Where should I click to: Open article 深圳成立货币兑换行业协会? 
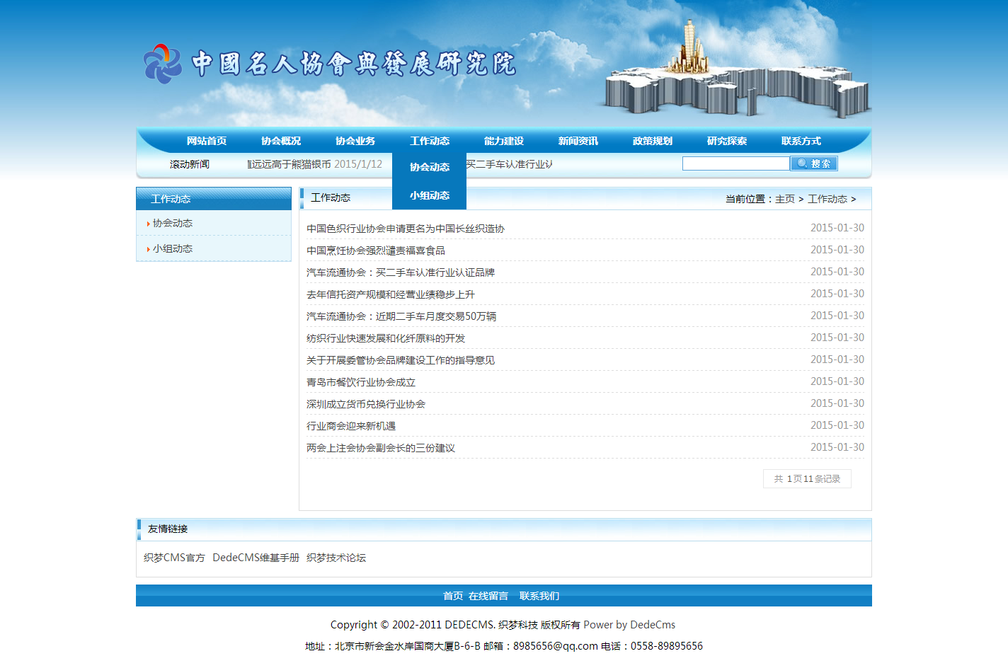(x=366, y=404)
